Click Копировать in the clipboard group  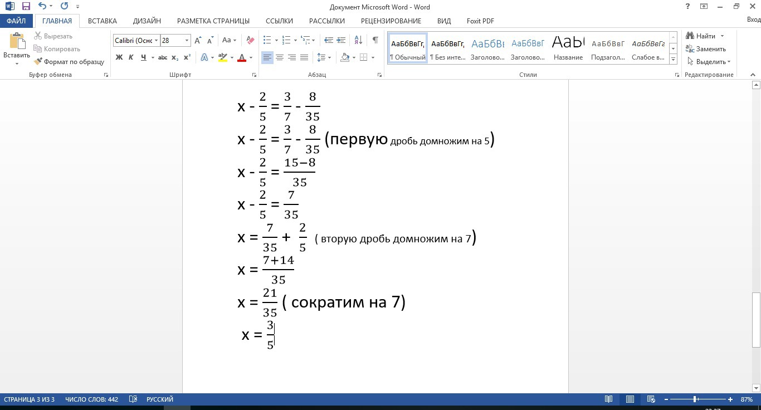click(57, 49)
